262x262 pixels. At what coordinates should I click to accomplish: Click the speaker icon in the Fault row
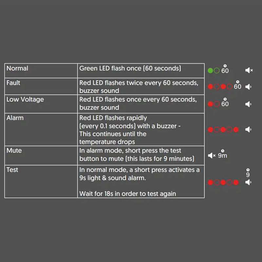tap(248, 87)
